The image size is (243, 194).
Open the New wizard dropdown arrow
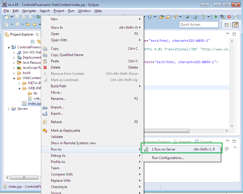12,17
